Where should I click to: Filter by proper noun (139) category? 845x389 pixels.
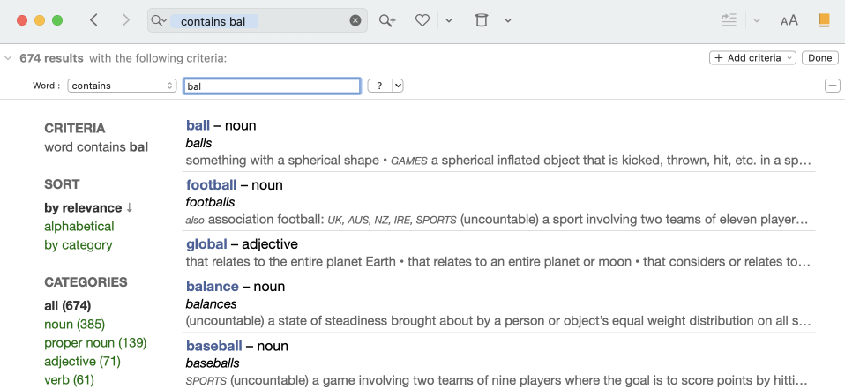pyautogui.click(x=95, y=343)
